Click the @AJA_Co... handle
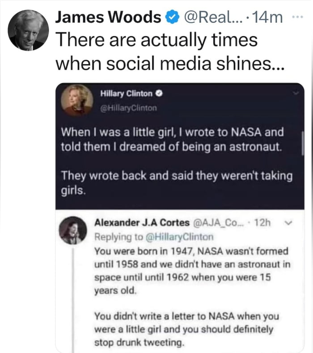313x353 pixels. 219,222
